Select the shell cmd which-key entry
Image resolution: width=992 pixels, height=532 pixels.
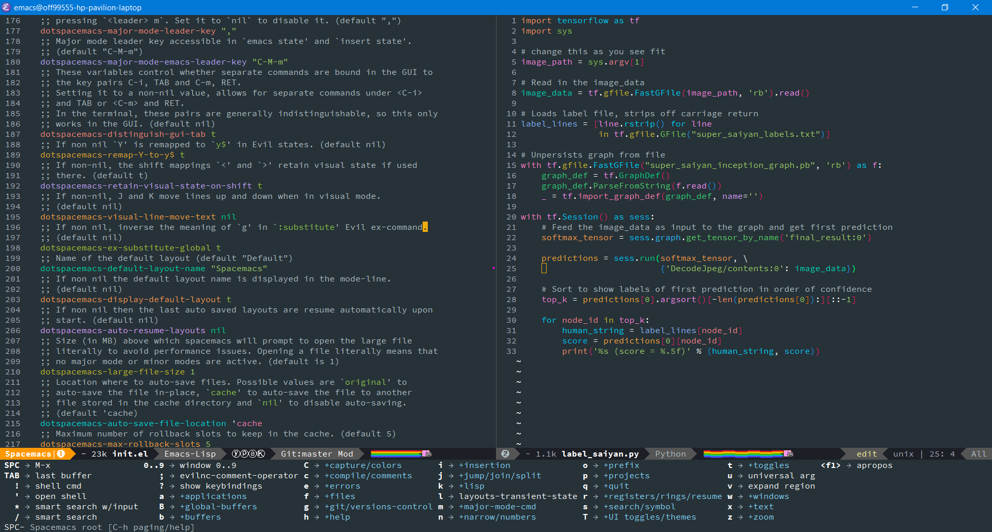coord(58,486)
